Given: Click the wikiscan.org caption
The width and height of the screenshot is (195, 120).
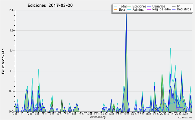Looking at the screenshot, I should 97,117.
